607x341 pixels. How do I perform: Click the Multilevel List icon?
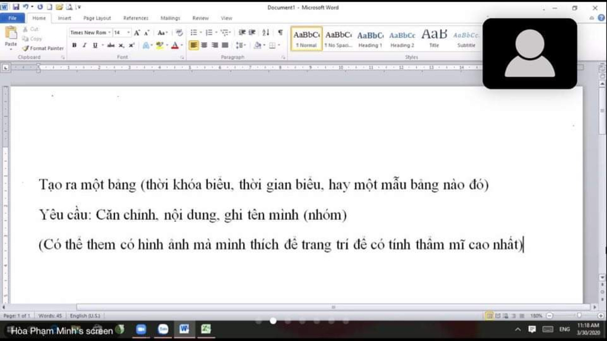[225, 33]
